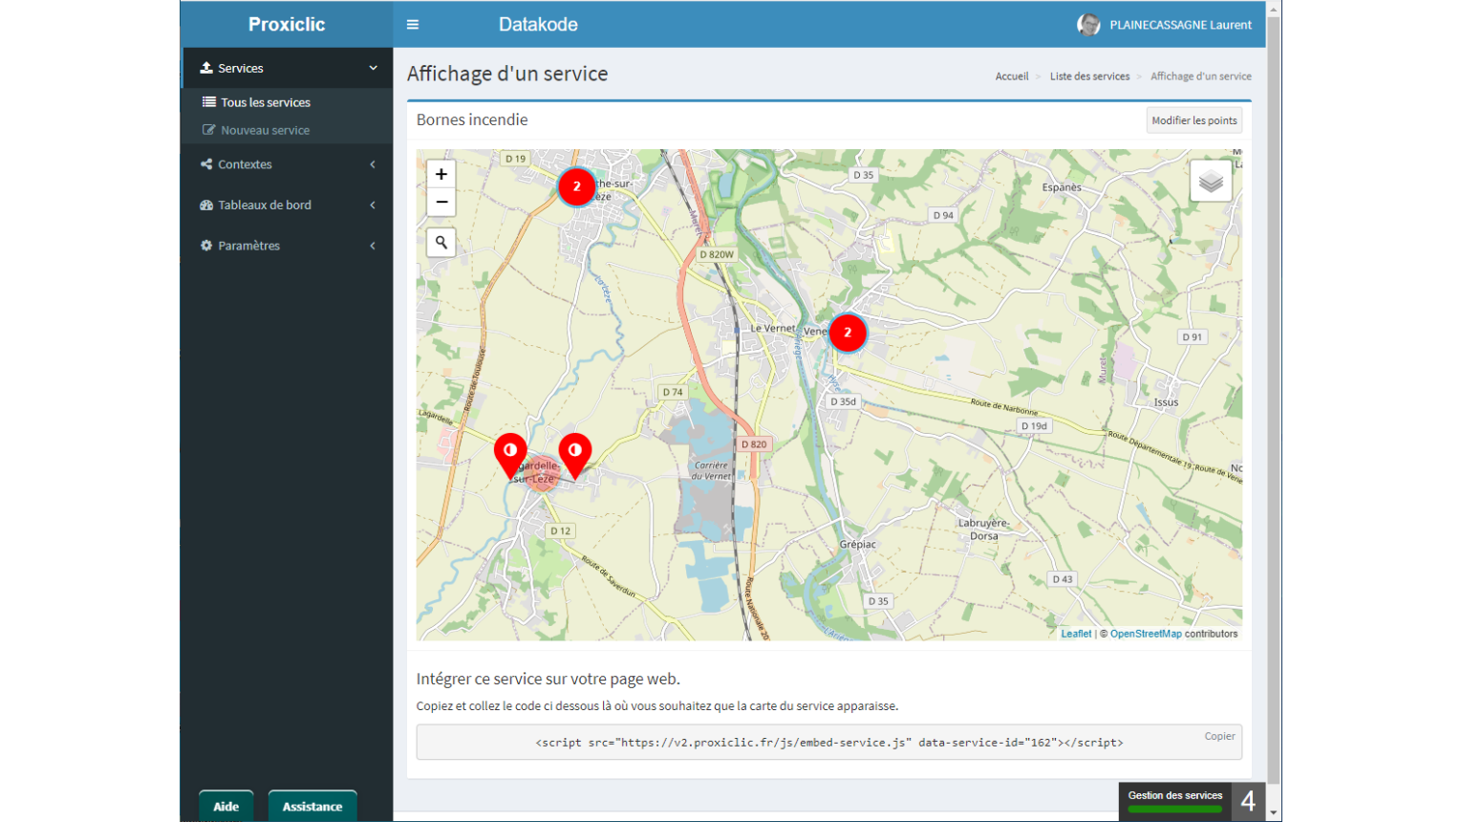
Task: Open the OpenStreetMap attribution link
Action: (1146, 634)
